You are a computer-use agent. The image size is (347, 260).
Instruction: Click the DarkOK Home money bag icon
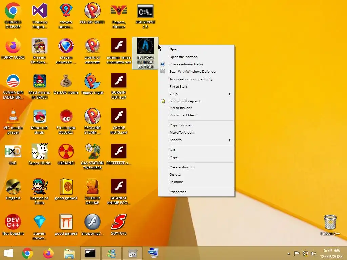click(x=66, y=84)
